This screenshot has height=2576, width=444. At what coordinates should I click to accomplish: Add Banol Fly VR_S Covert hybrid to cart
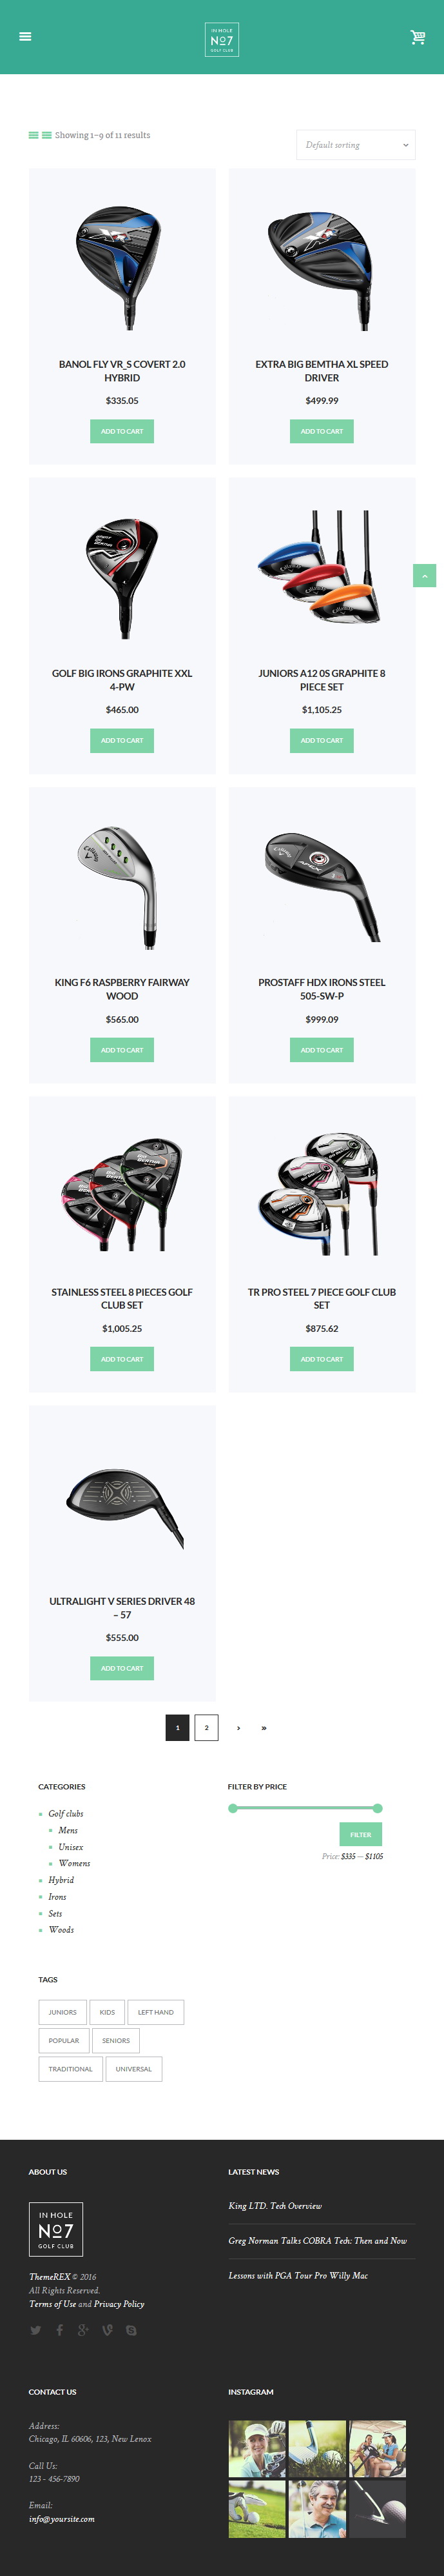point(122,431)
